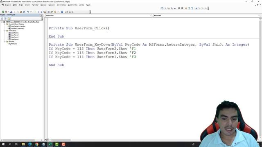Toggle bookmark with the flag icon
Viewport: 262px width, 147px height.
click(196, 8)
